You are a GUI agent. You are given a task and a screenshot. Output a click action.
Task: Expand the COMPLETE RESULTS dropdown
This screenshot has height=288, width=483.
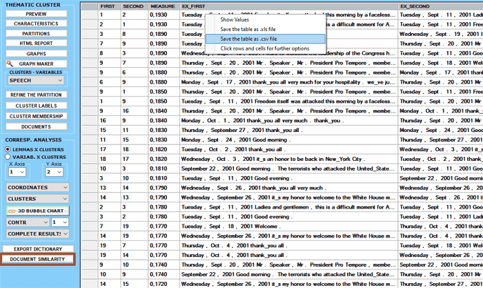point(37,233)
